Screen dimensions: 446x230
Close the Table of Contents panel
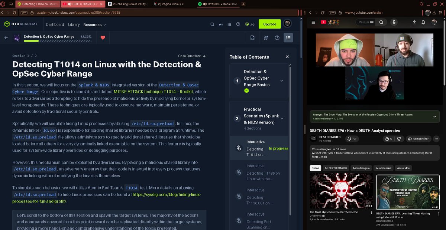pos(287,57)
